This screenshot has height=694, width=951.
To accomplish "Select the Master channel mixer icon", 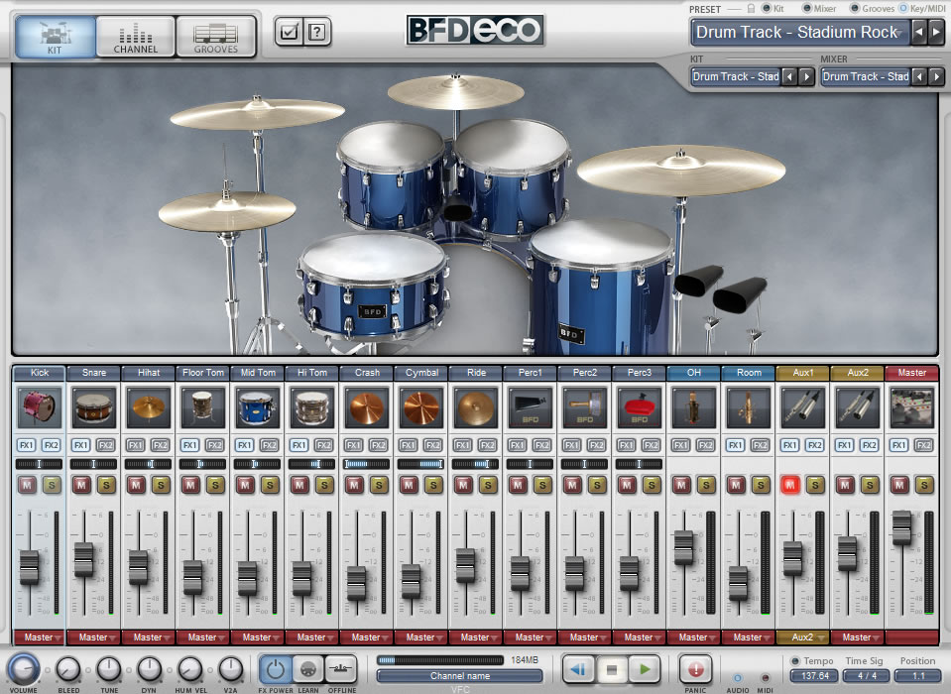I will click(x=912, y=407).
